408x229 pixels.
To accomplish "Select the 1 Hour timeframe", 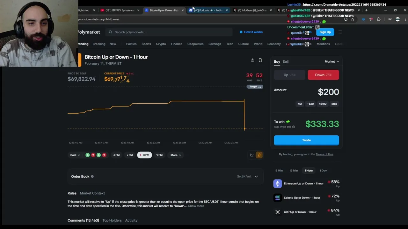I will (x=309, y=170).
